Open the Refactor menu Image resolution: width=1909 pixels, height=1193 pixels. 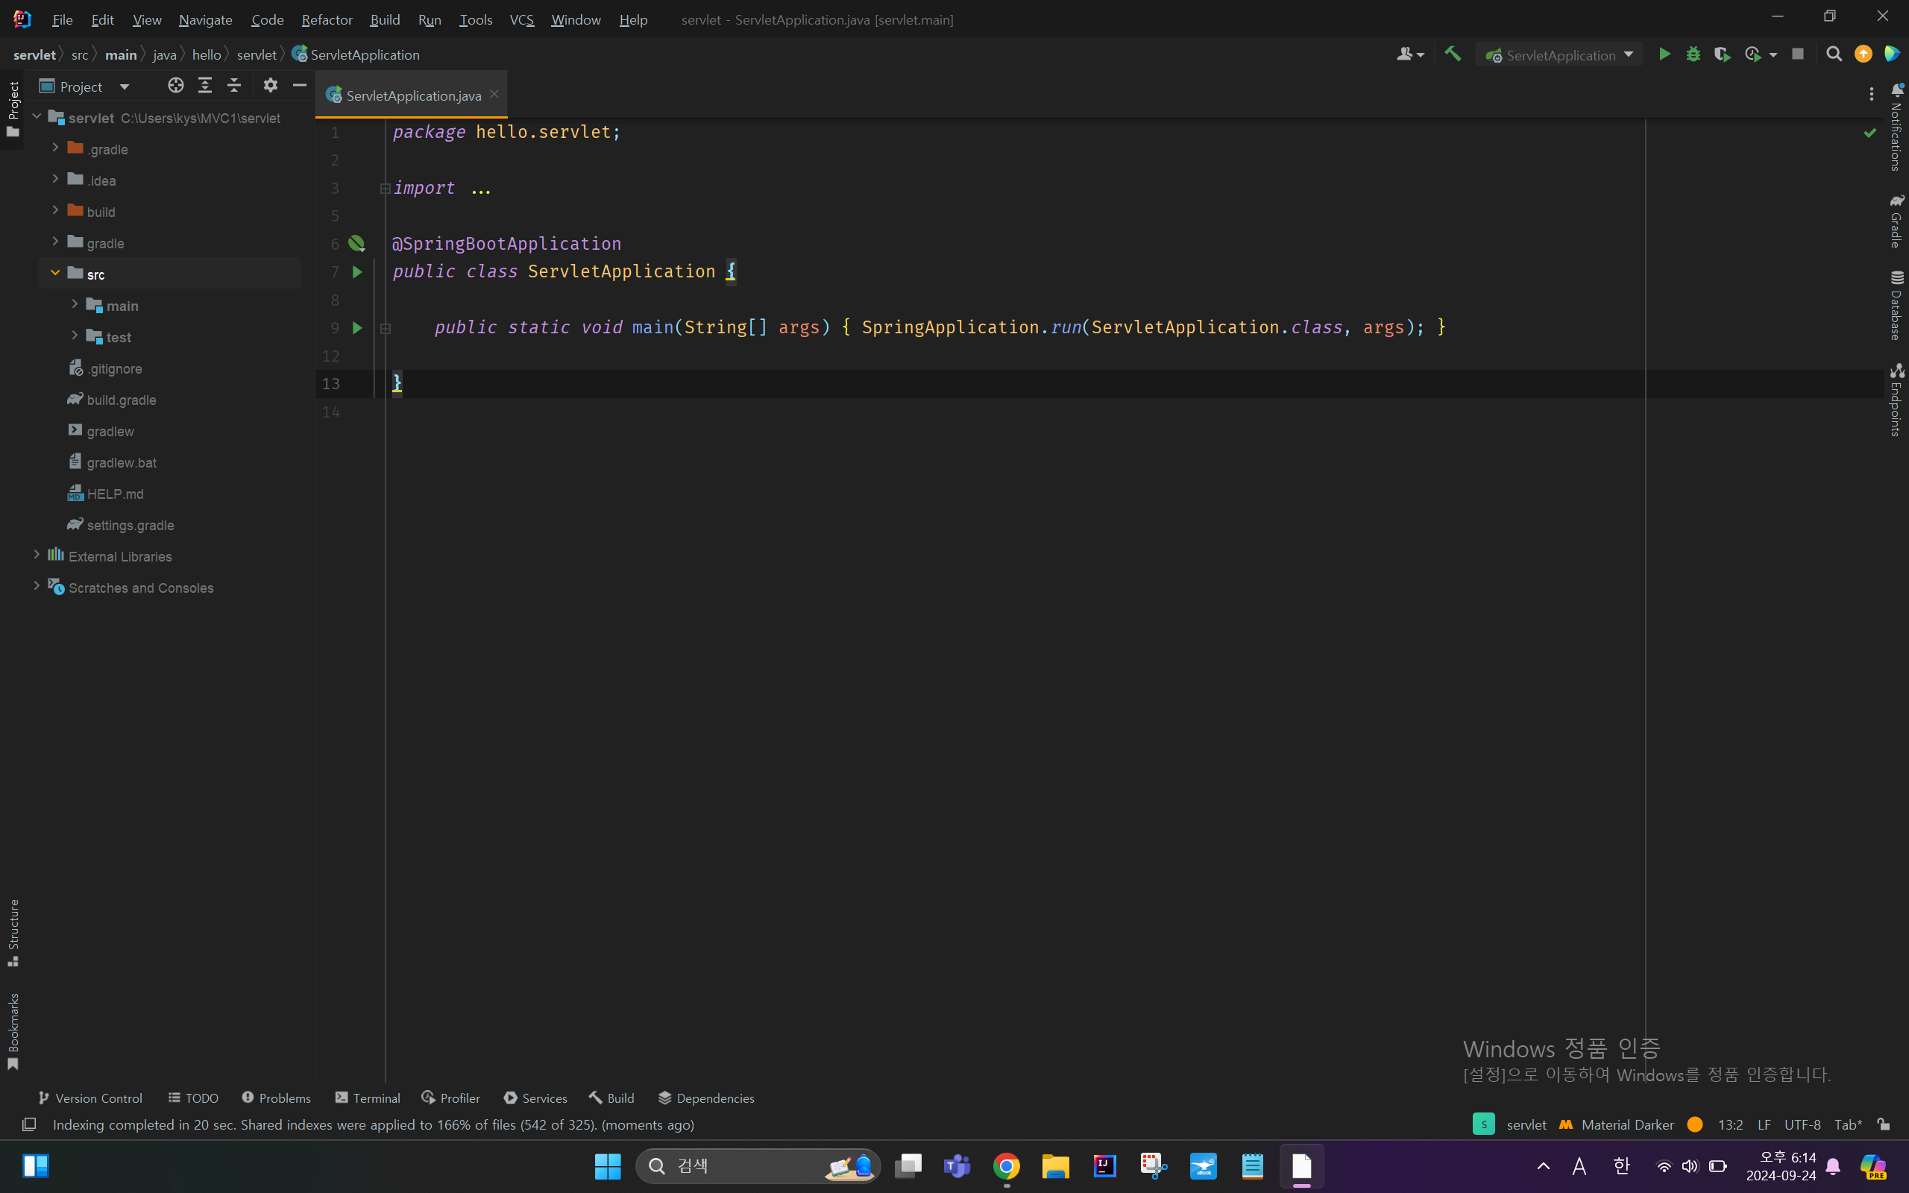point(327,19)
